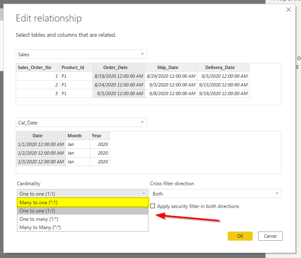The height and width of the screenshot is (258, 301).
Task: Click Ship_Date cell 8/29/2020 12:00:00 AM
Action: click(171, 76)
